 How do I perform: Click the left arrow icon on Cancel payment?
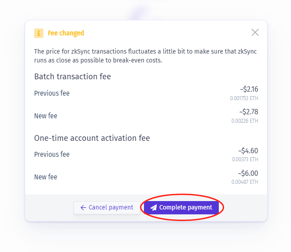click(83, 207)
